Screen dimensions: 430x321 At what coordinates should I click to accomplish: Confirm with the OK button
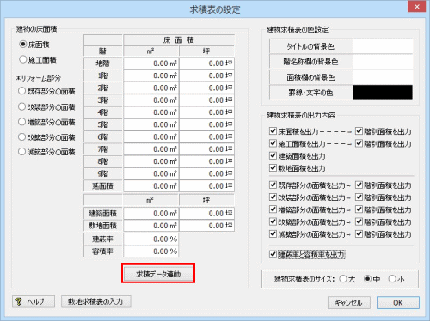(x=398, y=302)
